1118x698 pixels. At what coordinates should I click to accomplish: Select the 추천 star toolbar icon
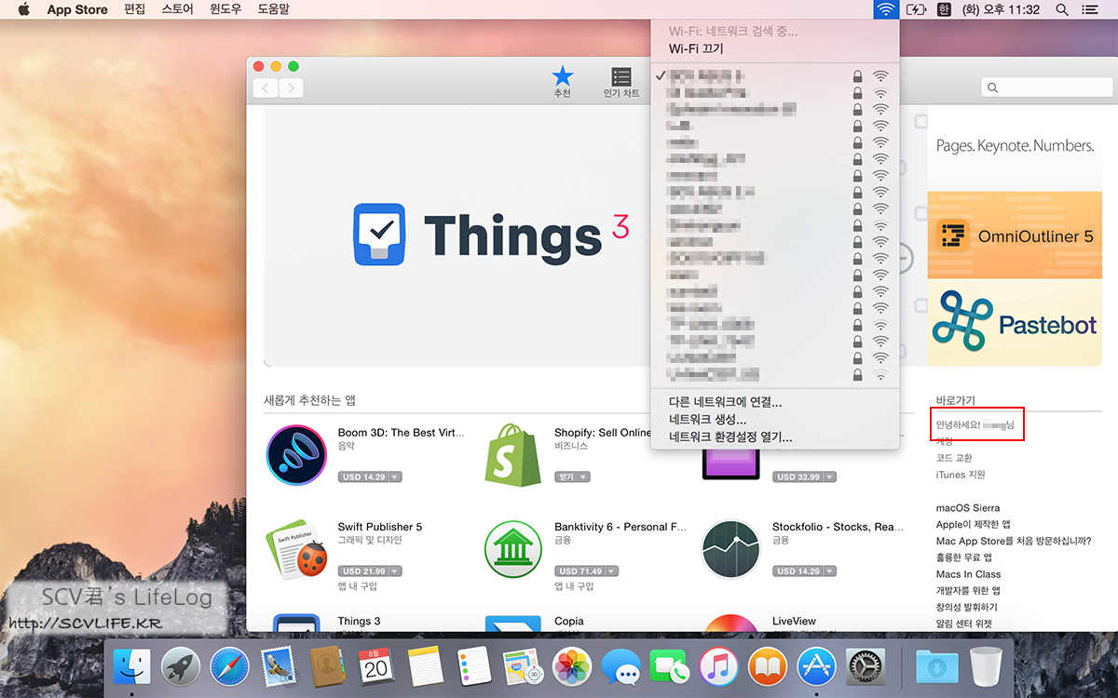click(563, 82)
